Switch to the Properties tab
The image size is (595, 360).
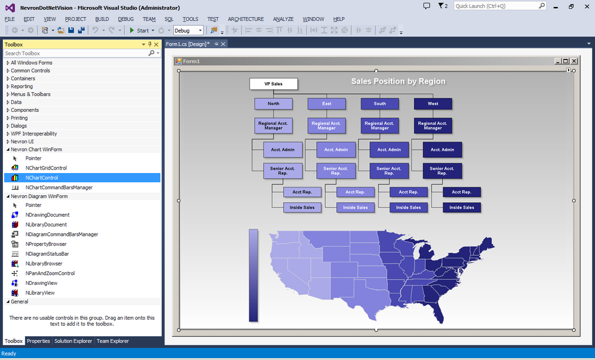pyautogui.click(x=38, y=341)
